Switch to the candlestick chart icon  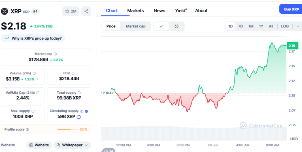click(177, 26)
